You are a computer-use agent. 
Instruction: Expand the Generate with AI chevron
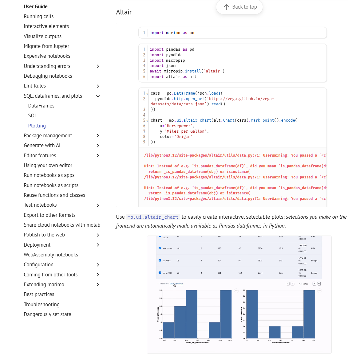tap(98, 146)
